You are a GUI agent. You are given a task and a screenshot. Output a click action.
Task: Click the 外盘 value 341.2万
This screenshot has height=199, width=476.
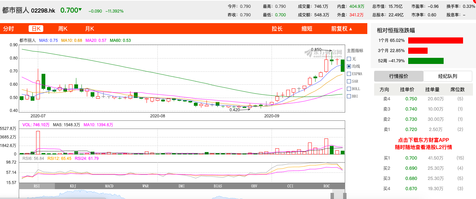(x=356, y=15)
